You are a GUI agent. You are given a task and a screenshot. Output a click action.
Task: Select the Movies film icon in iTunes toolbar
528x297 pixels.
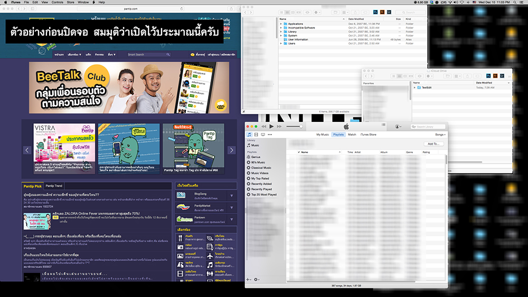256,135
